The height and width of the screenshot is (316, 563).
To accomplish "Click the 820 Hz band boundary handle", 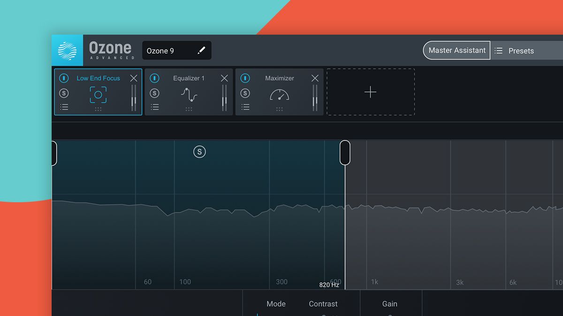I will click(345, 153).
